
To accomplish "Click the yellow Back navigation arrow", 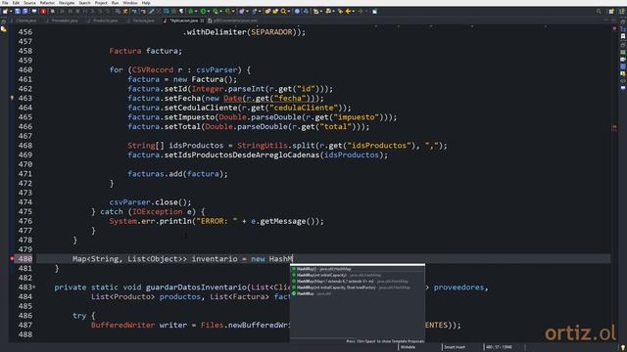I will [348, 11].
